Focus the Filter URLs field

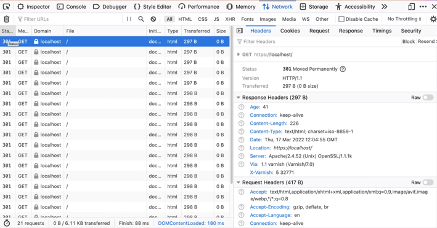(x=70, y=19)
